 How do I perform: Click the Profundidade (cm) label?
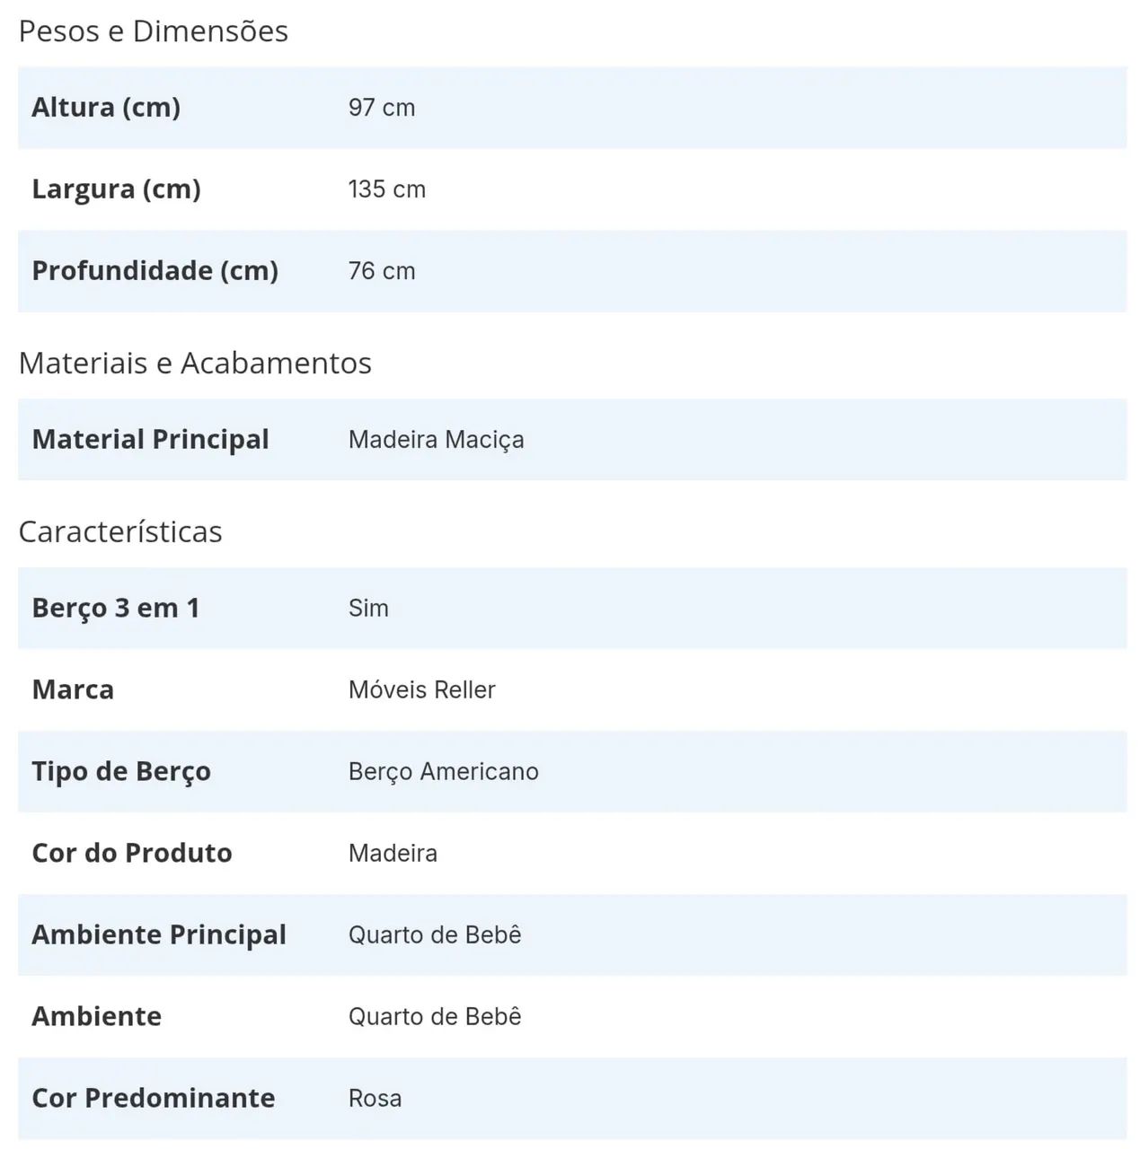(155, 271)
